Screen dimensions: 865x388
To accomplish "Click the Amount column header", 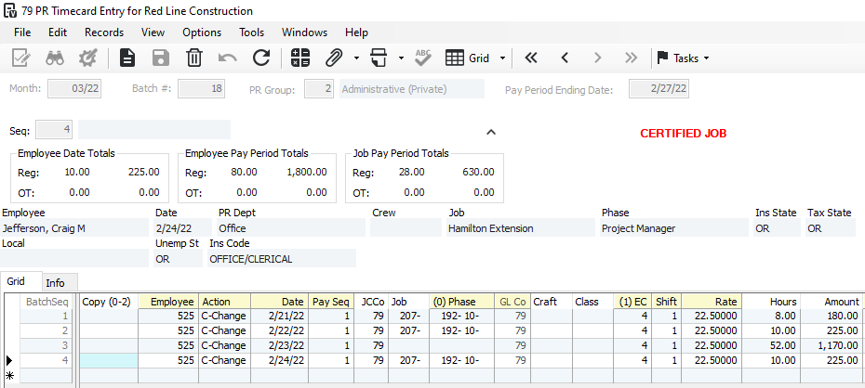I will pyautogui.click(x=831, y=302).
